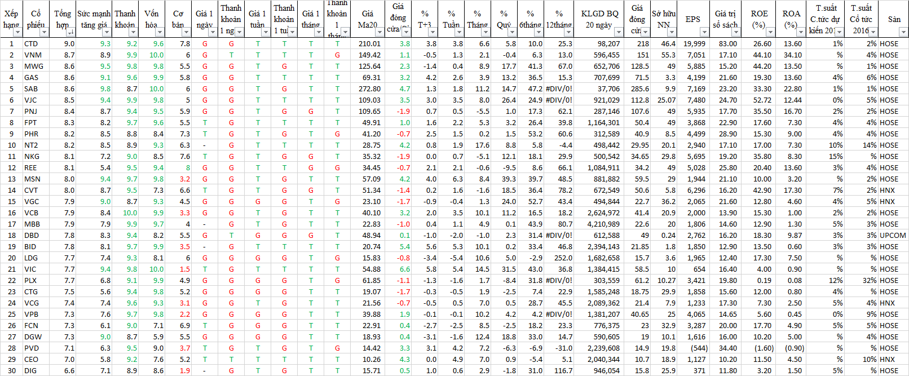909x376 pixels.
Task: Open the ROE (%) filter dropdown
Action: point(770,32)
